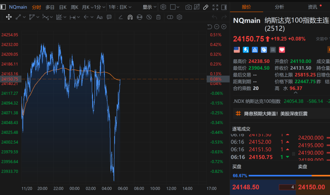Open drawing toolbar settings gear
The width and height of the screenshot is (330, 195).
click(179, 17)
